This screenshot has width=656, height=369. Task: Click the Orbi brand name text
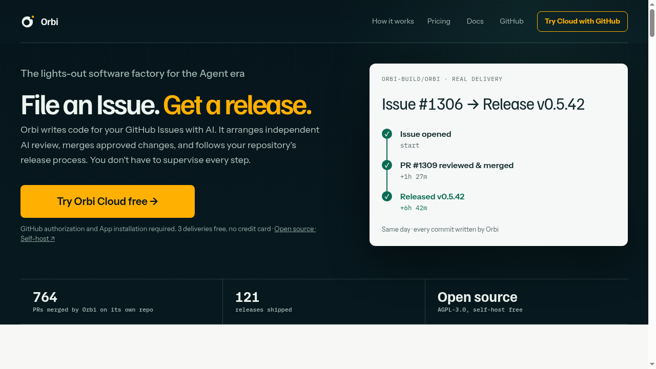[x=49, y=22]
